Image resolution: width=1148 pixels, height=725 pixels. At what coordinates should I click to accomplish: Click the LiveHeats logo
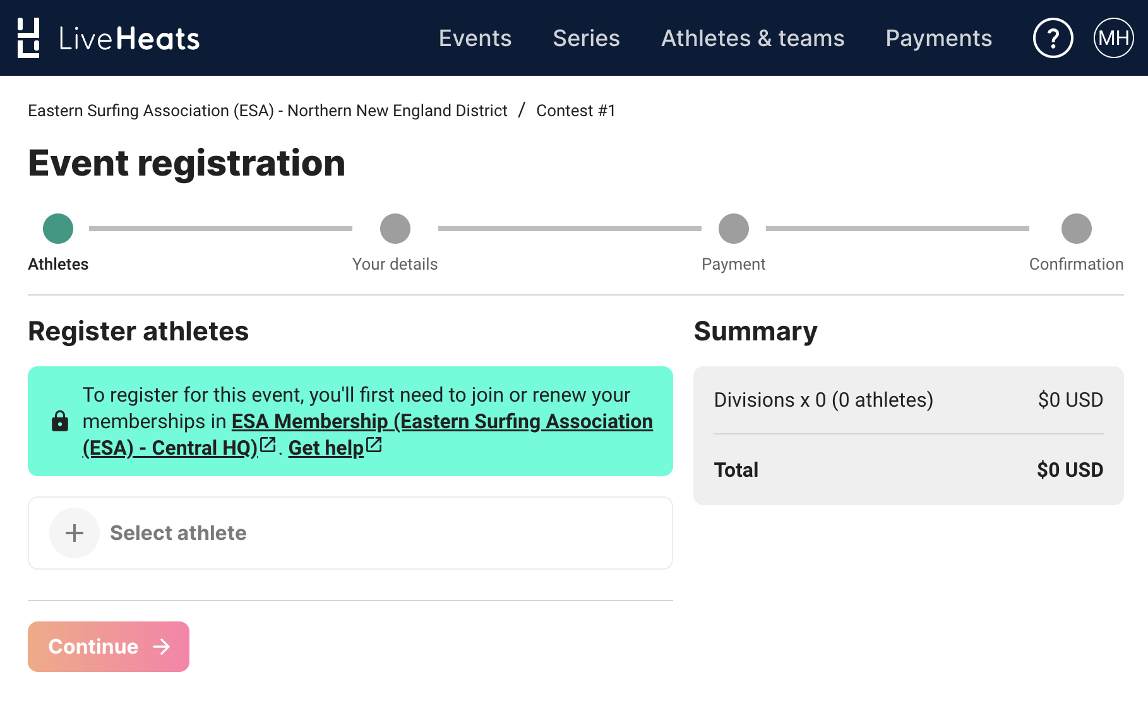tap(108, 38)
